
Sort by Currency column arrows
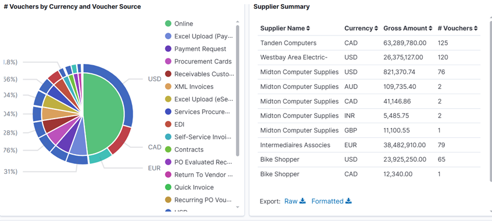[376, 28]
